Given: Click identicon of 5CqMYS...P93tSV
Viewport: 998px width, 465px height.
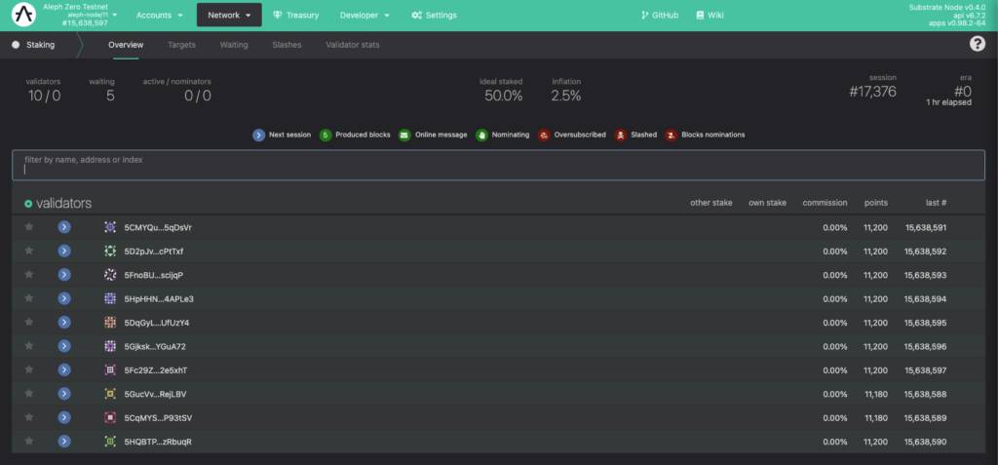Looking at the screenshot, I should 110,417.
